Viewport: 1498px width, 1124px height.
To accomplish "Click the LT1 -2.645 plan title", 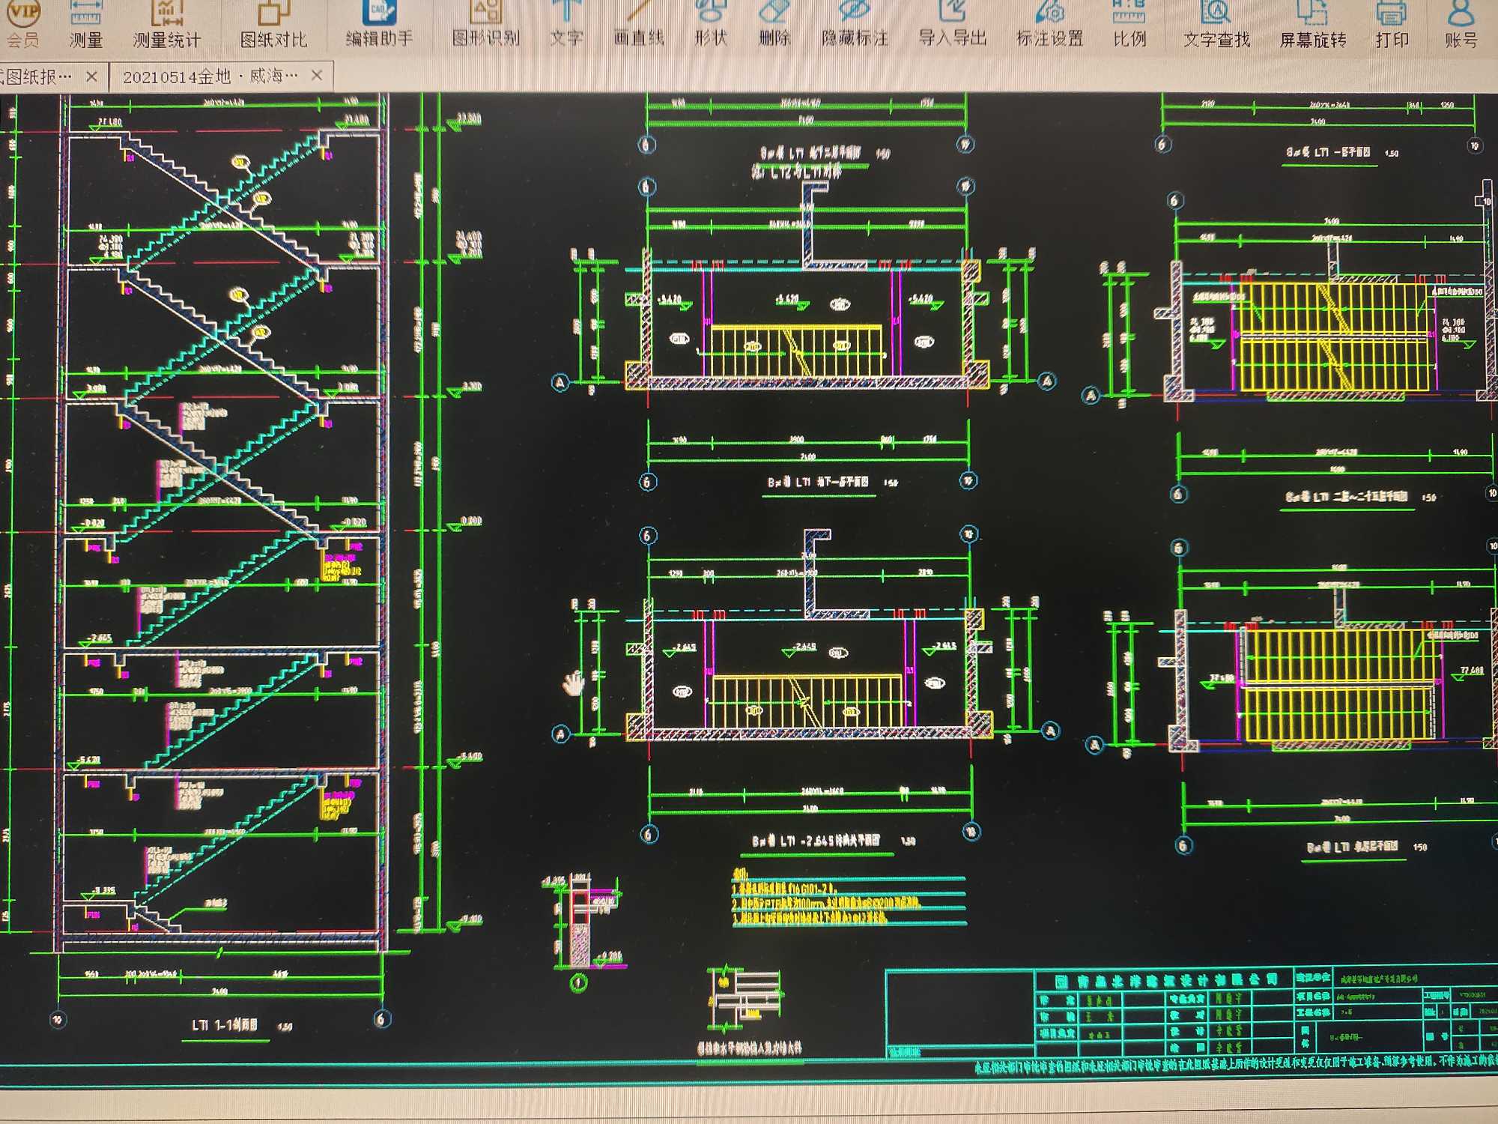I will pos(816,841).
